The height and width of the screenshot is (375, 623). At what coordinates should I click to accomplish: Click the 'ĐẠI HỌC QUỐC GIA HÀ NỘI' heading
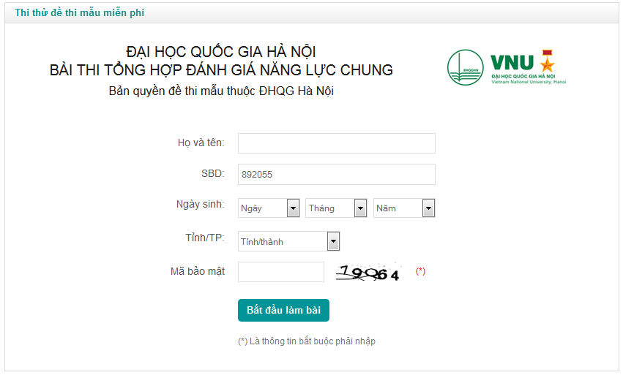[221, 52]
